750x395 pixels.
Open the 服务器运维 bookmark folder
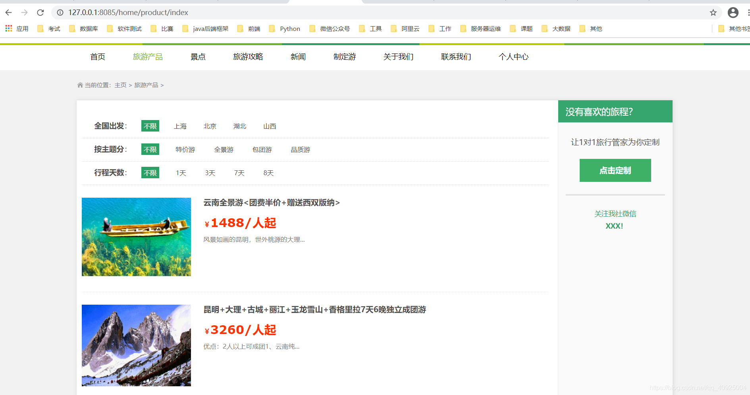tap(480, 29)
